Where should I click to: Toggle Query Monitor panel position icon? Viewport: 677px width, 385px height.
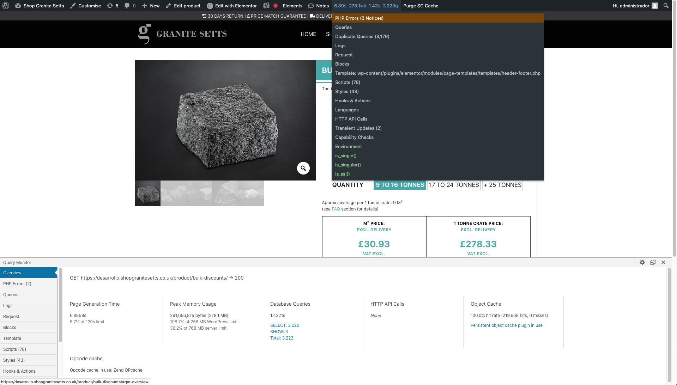point(653,262)
